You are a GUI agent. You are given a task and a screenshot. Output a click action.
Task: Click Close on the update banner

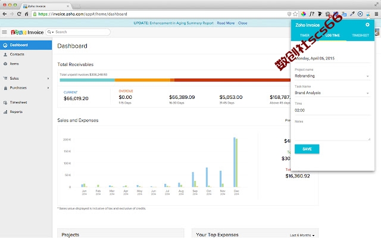coord(242,23)
